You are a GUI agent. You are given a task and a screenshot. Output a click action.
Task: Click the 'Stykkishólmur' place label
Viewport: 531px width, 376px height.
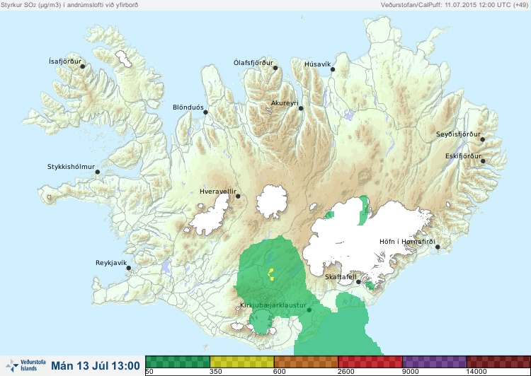click(71, 167)
